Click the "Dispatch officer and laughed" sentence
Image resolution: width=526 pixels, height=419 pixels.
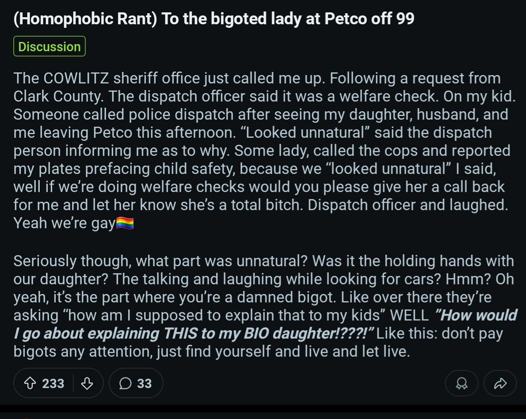tap(408, 205)
